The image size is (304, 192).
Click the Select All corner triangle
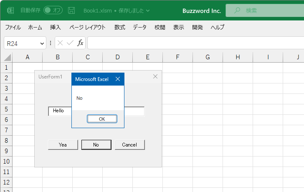[8, 57]
